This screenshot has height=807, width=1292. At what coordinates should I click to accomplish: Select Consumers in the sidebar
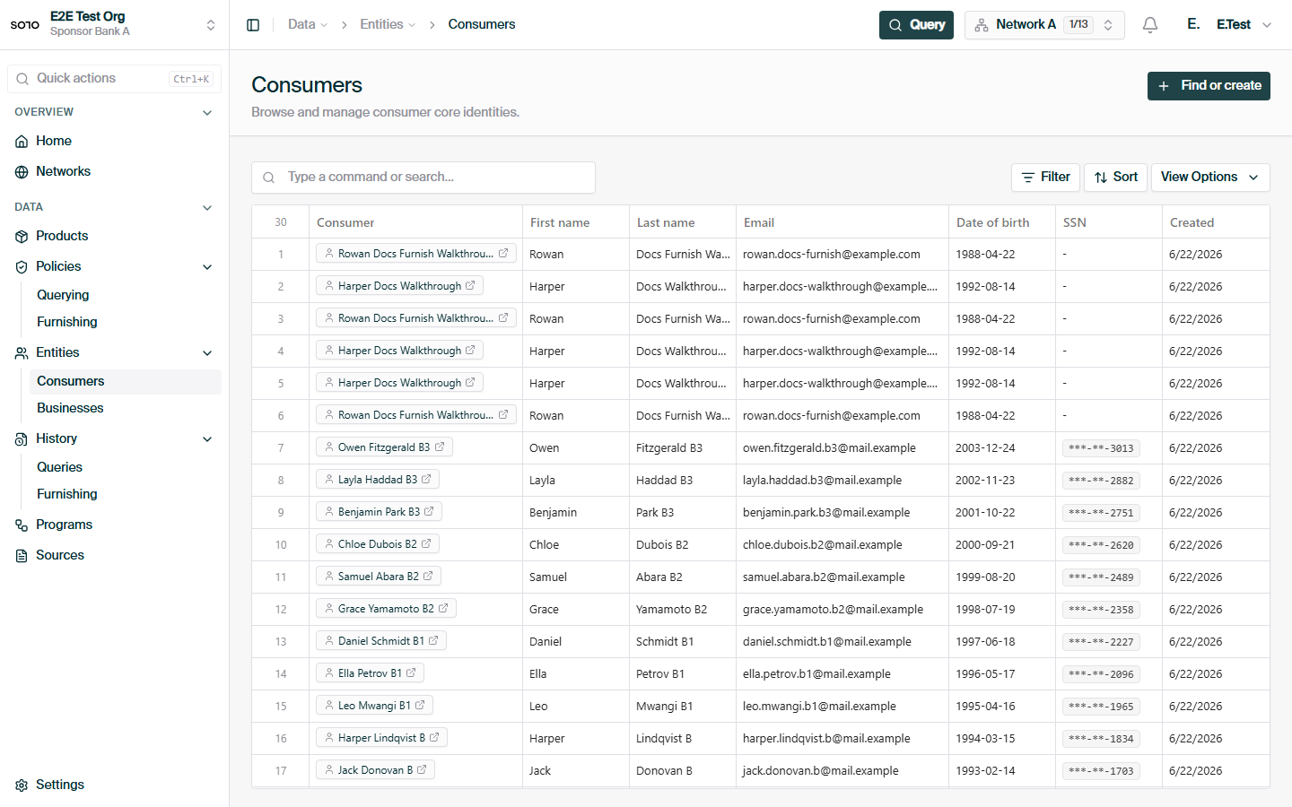(x=126, y=381)
